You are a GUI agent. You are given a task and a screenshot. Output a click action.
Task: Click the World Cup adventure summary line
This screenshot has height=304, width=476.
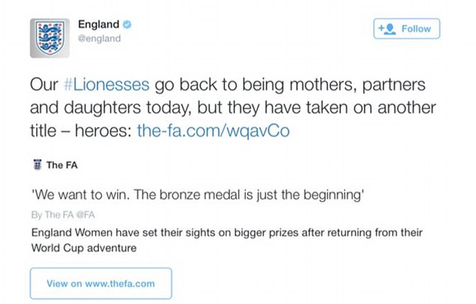point(84,248)
